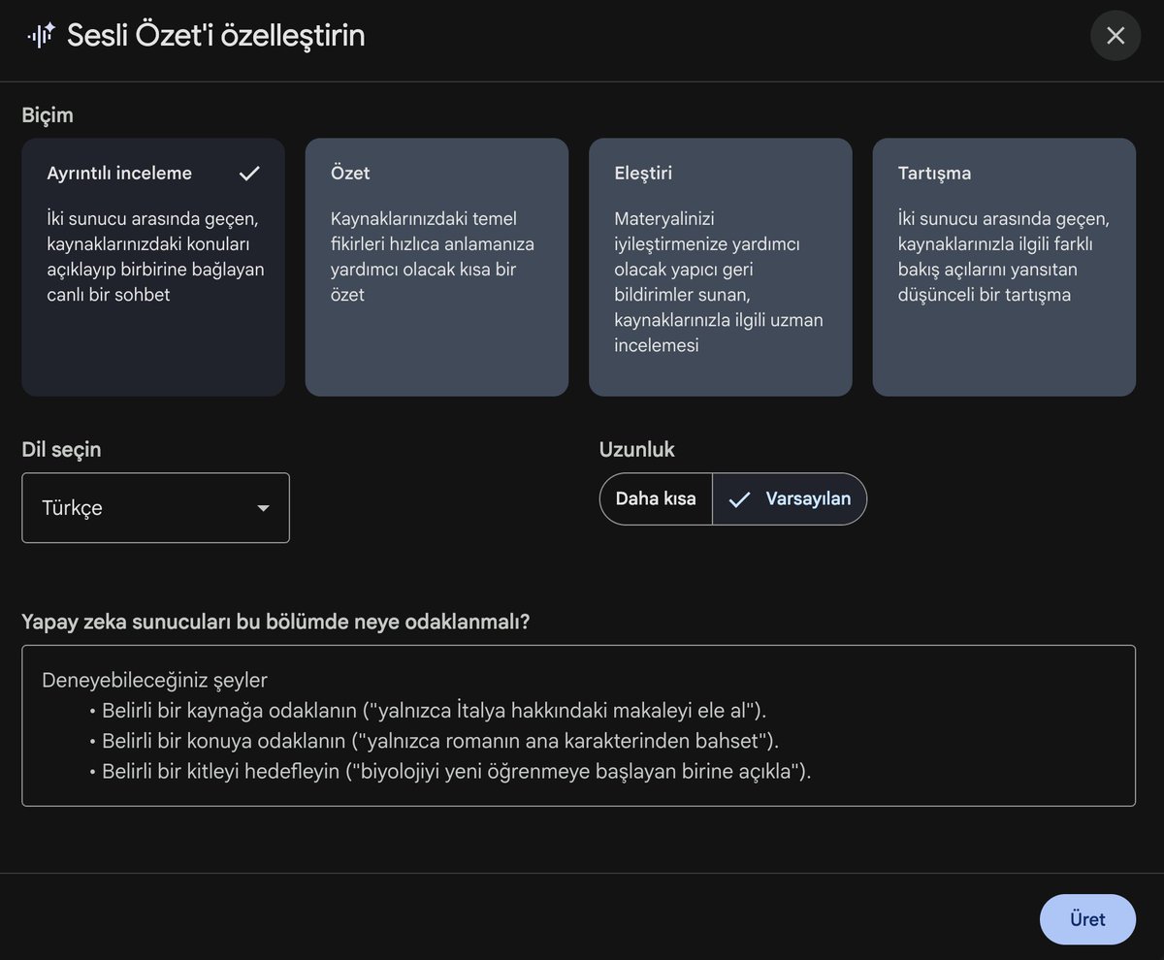This screenshot has width=1164, height=960.
Task: Expand the language list arrow
Action: coord(263,508)
